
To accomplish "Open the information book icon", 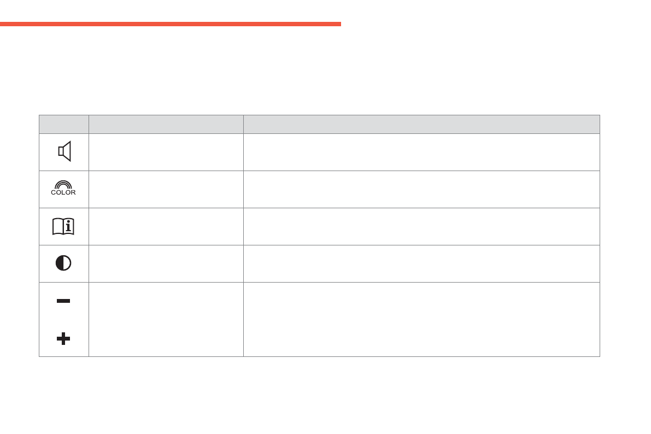I will pos(64,226).
